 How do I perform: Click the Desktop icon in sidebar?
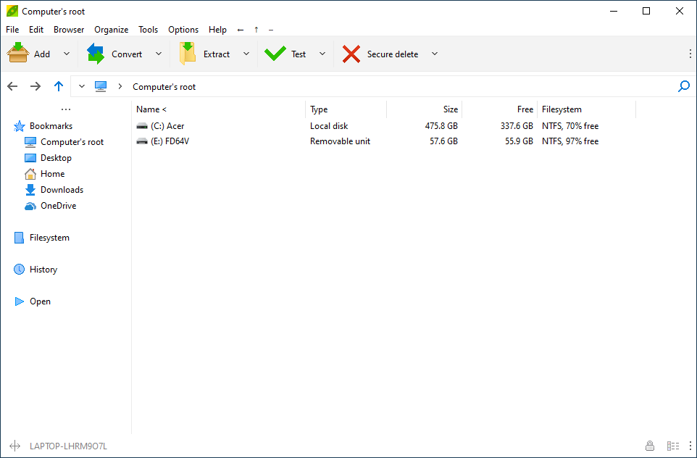pos(30,158)
